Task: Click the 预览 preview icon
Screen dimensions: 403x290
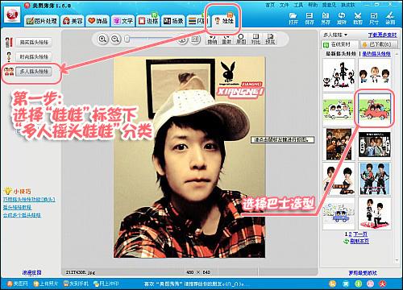Action: pyautogui.click(x=270, y=39)
